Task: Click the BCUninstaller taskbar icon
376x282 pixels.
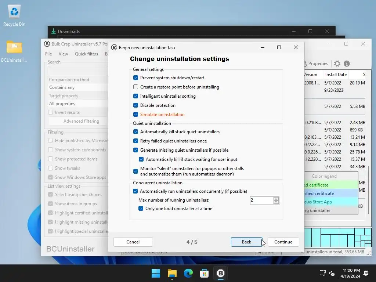Action: 220,273
